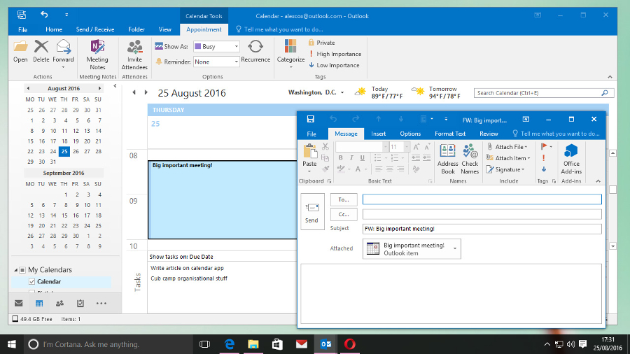Image resolution: width=630 pixels, height=354 pixels.
Task: Open the Attach Item dropdown
Action: [508, 158]
